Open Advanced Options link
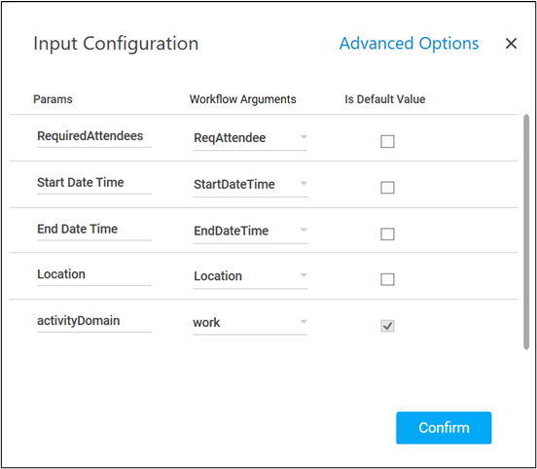The image size is (537, 469). [x=409, y=44]
